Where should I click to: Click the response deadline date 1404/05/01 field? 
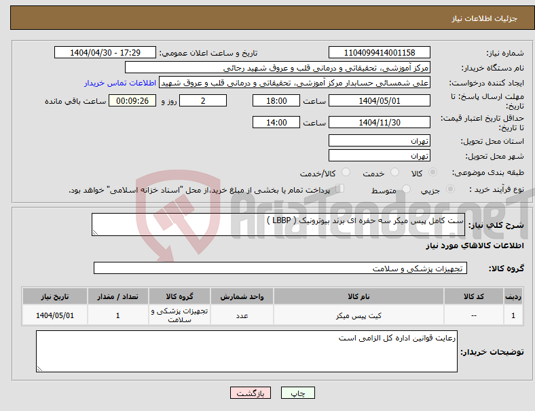[x=380, y=101]
